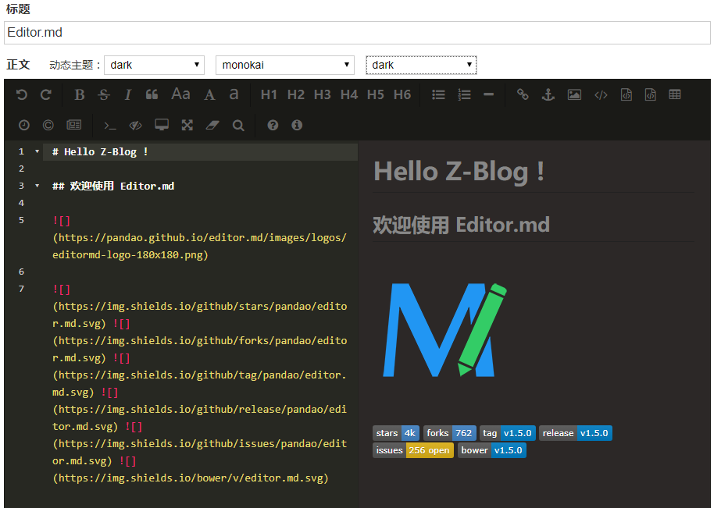Viewport: 721px width, 508px height.
Task: Insert a horizontal rule
Action: point(488,94)
